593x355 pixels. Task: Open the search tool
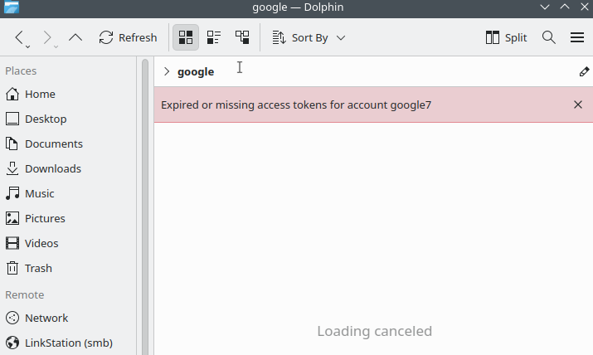coord(548,37)
